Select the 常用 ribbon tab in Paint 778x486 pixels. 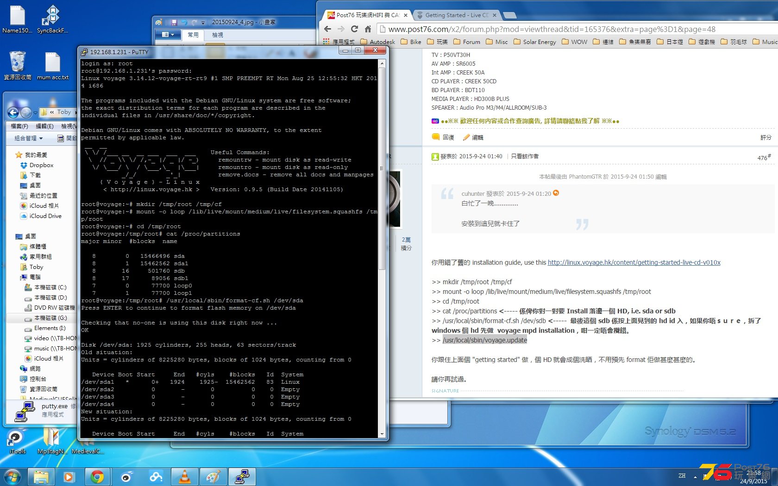click(x=193, y=35)
